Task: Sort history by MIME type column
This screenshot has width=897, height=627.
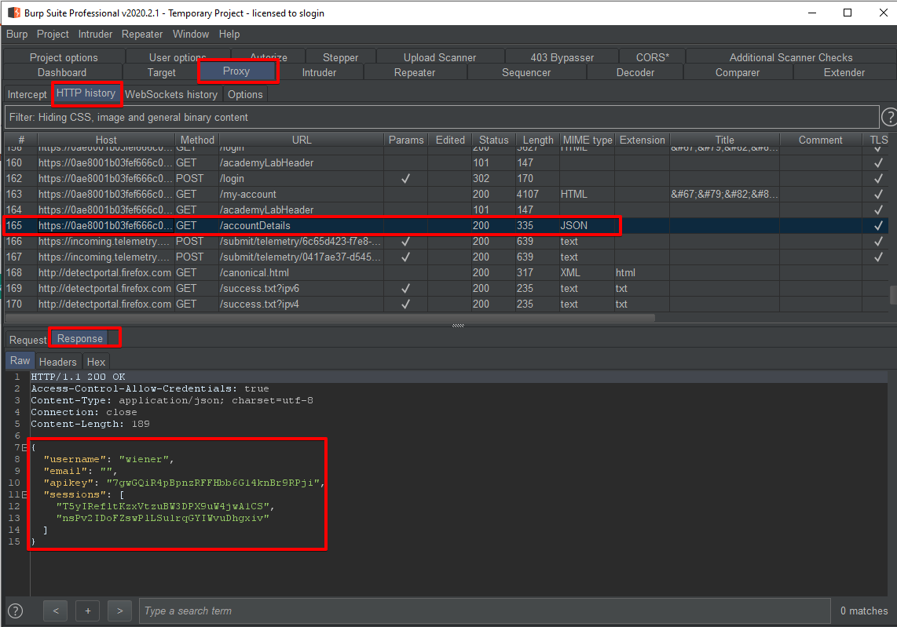Action: [587, 140]
